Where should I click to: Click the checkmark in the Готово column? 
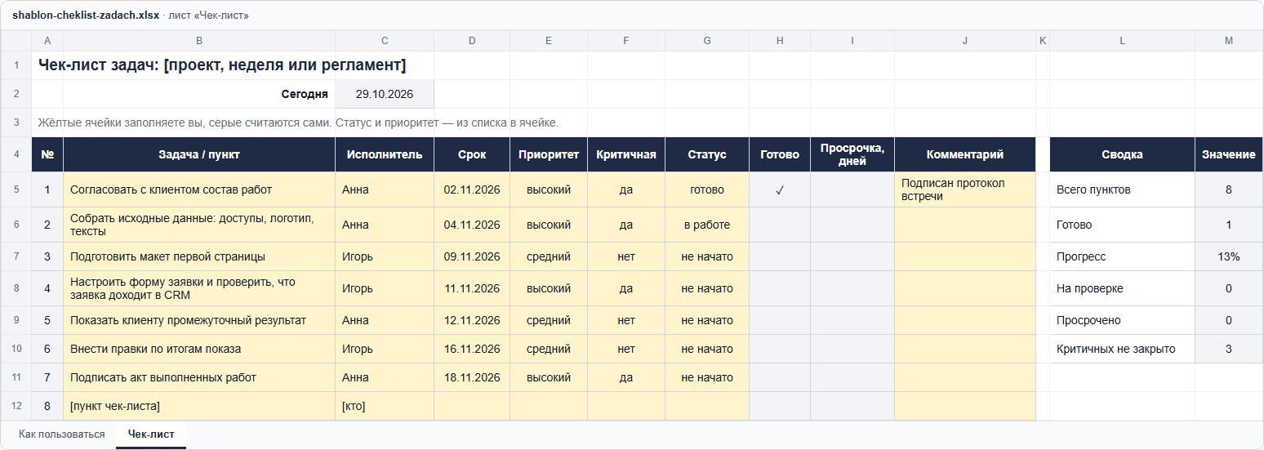click(780, 189)
